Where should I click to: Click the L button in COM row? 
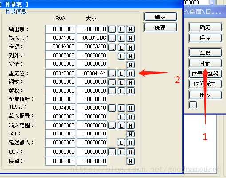coord(121,152)
